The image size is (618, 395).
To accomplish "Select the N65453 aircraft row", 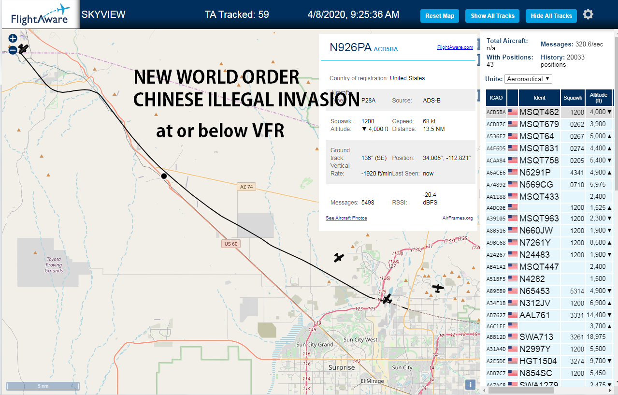I will 549,291.
